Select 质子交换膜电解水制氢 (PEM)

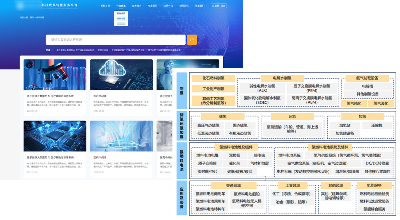[x=312, y=88]
